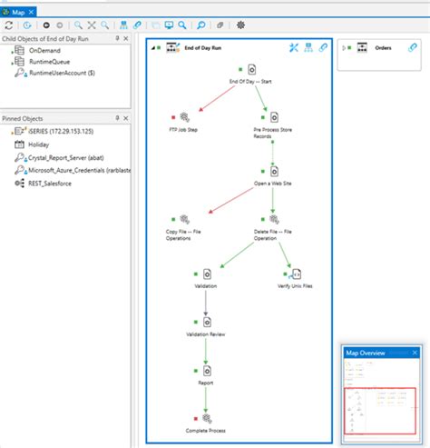430x448 pixels.
Task: Switch to the Map tab
Action: click(18, 12)
